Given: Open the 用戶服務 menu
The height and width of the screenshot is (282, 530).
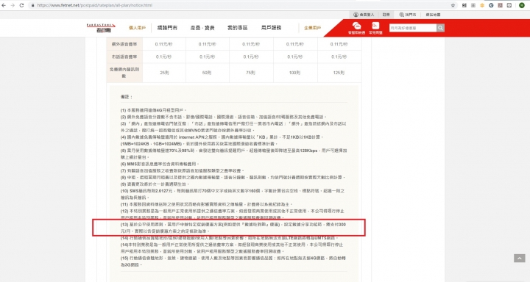Looking at the screenshot, I should click(272, 28).
